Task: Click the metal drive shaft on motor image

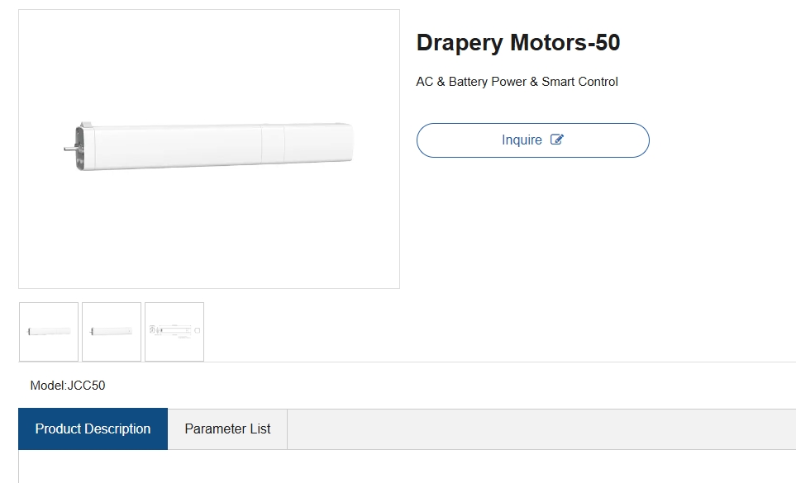Action: click(x=69, y=149)
